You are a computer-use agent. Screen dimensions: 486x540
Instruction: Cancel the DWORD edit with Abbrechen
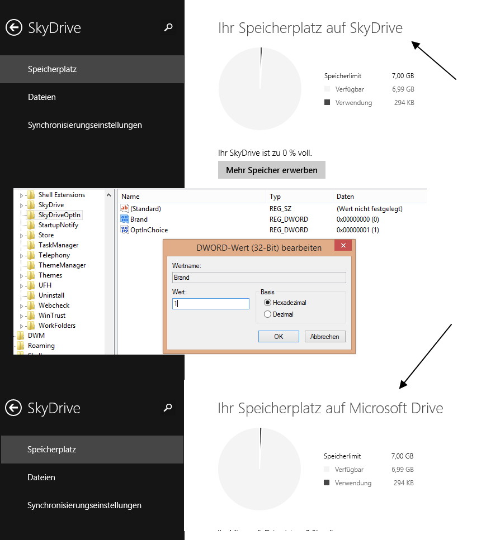click(324, 337)
